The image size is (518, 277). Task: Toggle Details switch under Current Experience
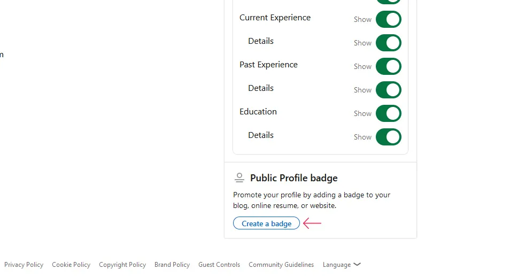(x=389, y=43)
